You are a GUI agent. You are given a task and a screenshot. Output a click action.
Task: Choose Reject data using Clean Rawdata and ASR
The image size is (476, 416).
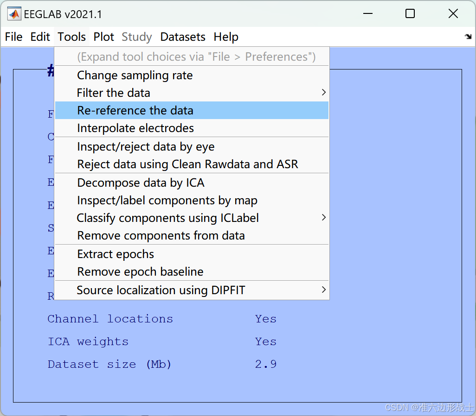(192, 164)
